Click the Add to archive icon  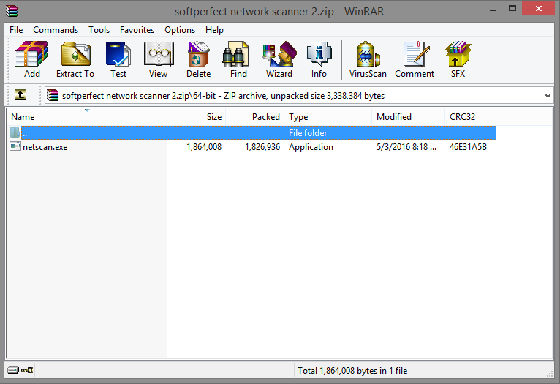click(x=31, y=54)
